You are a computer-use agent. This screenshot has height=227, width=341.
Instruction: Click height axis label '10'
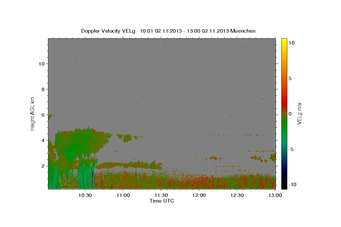point(41,64)
